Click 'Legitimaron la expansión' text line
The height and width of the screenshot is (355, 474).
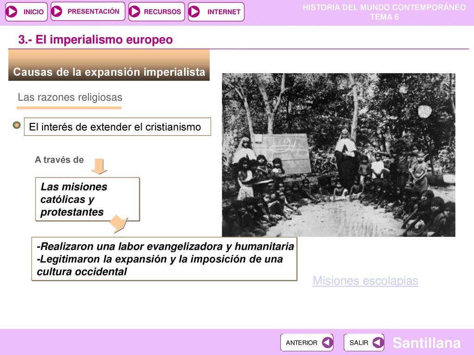point(160,259)
